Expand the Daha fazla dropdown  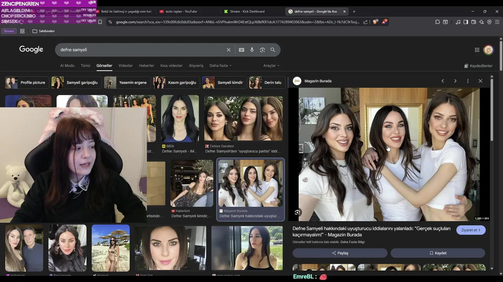click(220, 65)
